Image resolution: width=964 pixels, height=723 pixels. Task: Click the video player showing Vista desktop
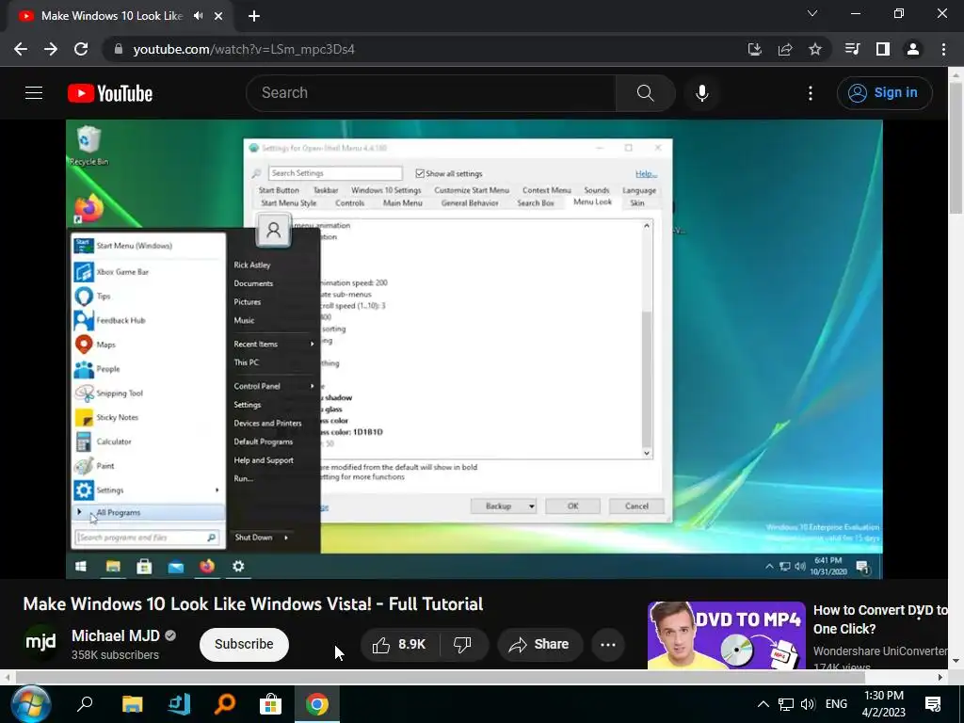point(474,348)
